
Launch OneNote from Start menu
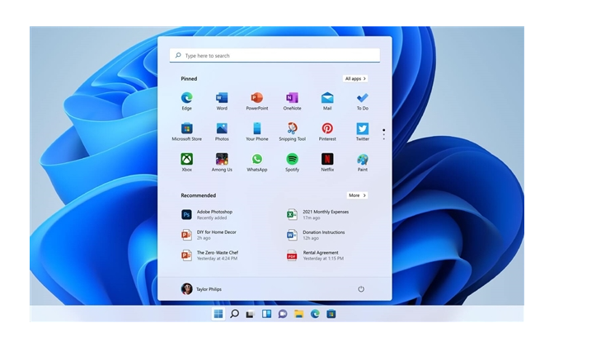(292, 99)
